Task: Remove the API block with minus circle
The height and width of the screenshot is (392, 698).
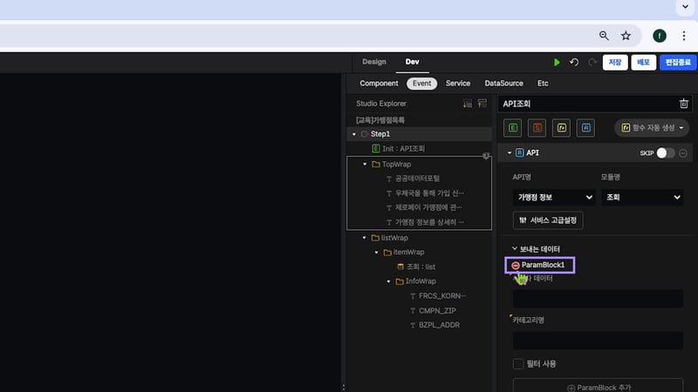Action: click(x=683, y=153)
